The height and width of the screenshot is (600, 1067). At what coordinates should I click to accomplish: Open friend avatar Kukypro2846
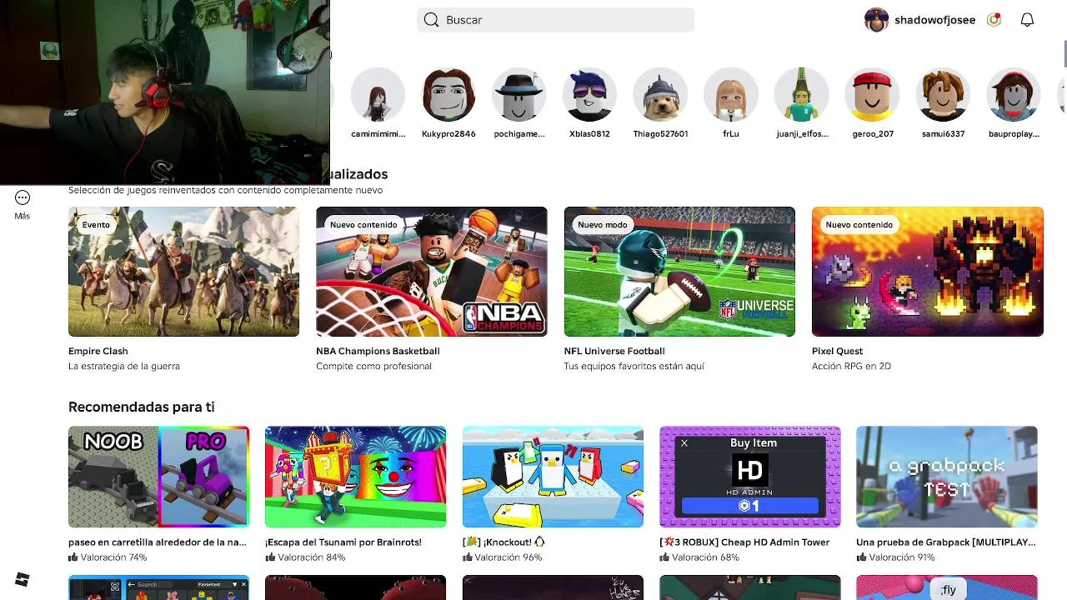(x=448, y=95)
